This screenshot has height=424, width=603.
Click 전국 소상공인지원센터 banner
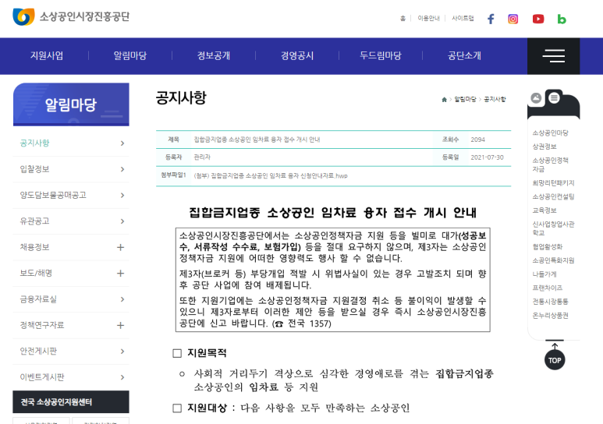pos(71,402)
